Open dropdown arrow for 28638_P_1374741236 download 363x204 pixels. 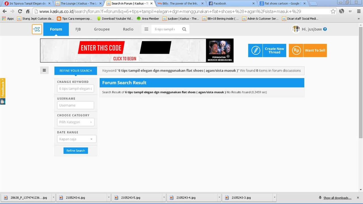[x=53, y=197]
